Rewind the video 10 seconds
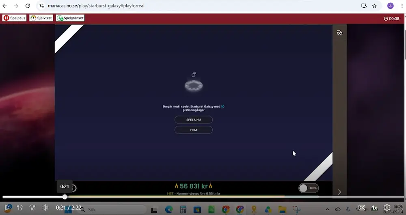406x215 pixels. [x=19, y=208]
